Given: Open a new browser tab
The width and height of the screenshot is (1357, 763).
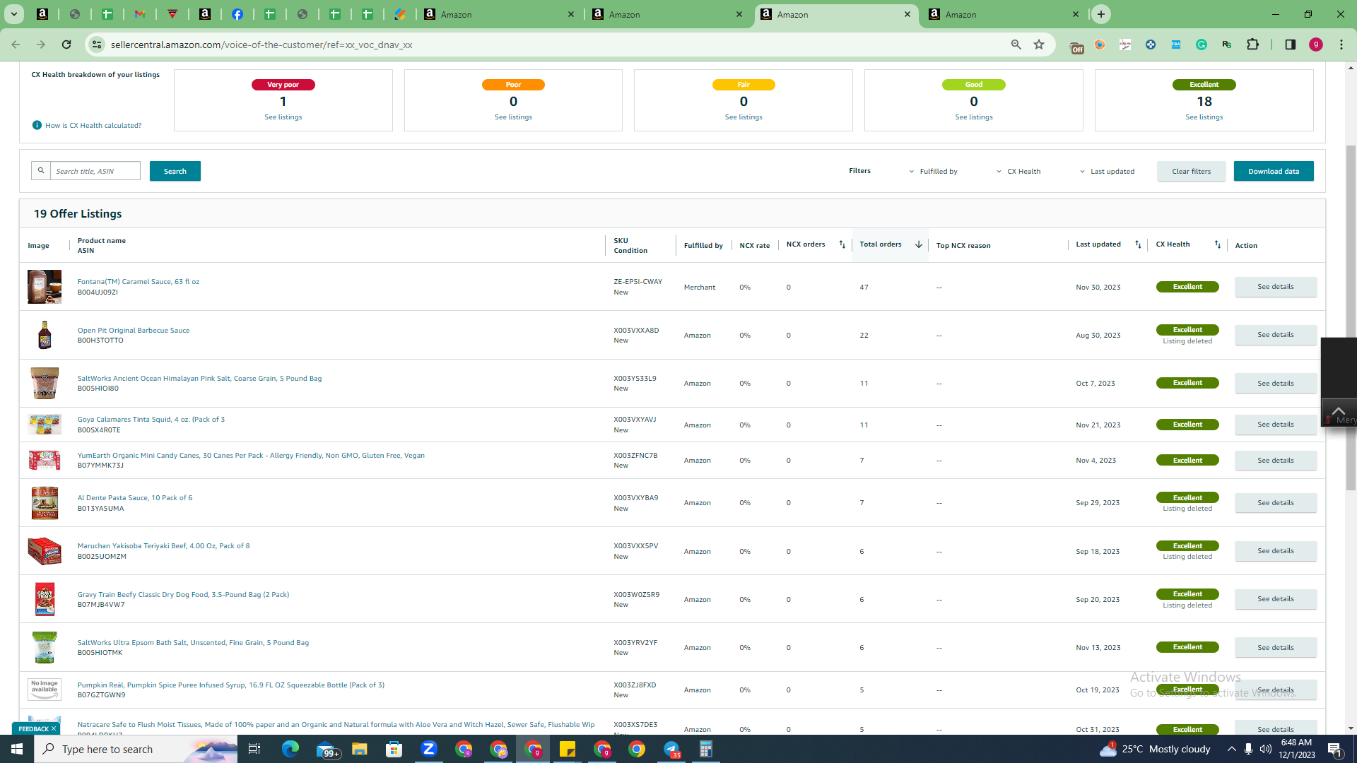Looking at the screenshot, I should click(x=1101, y=14).
